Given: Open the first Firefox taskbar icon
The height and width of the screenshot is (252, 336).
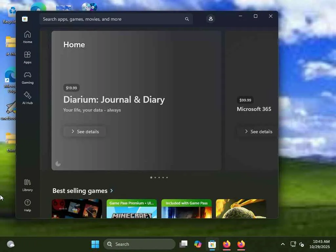Looking at the screenshot, I should coord(227,244).
